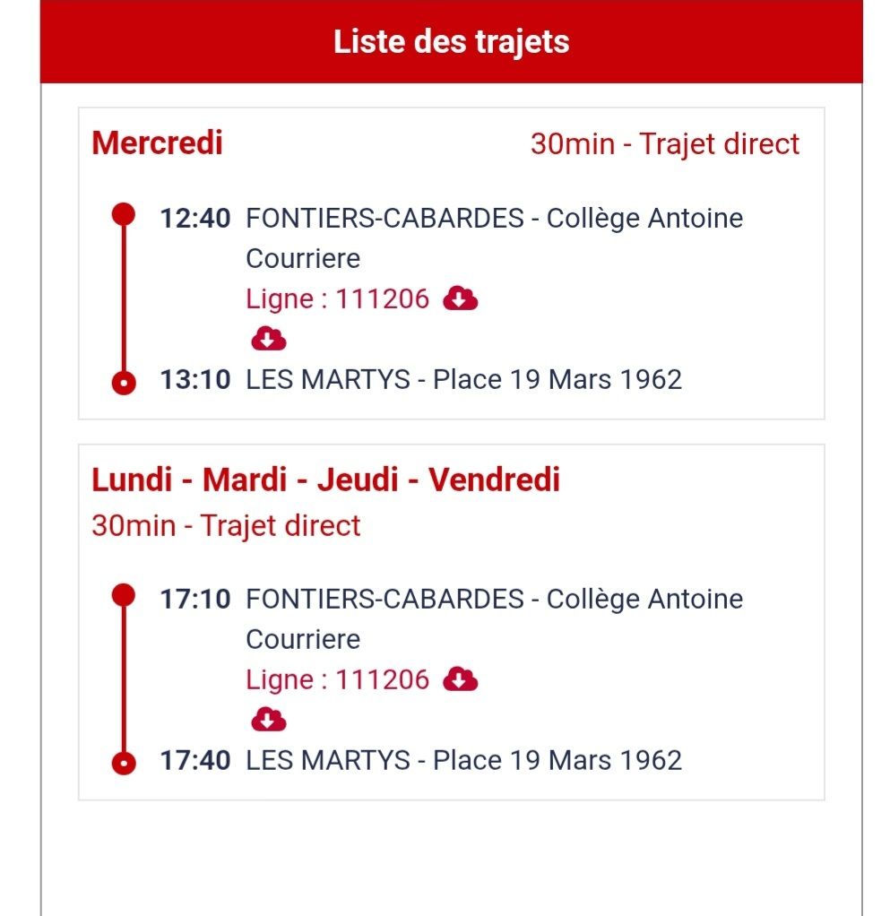Click Mercredi 30min - Trajet direct label
Viewport: 890px width, 916px height.
(x=664, y=144)
